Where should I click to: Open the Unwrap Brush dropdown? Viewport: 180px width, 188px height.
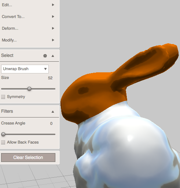pyautogui.click(x=25, y=69)
